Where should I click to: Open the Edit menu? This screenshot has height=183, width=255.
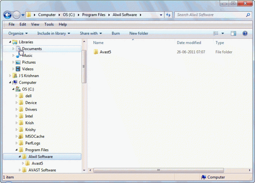point(23,24)
